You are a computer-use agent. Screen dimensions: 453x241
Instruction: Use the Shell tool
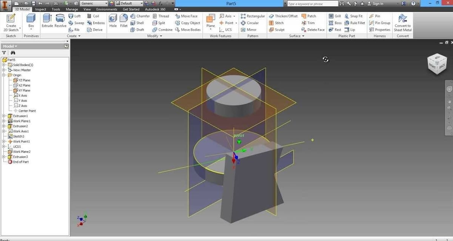click(137, 23)
